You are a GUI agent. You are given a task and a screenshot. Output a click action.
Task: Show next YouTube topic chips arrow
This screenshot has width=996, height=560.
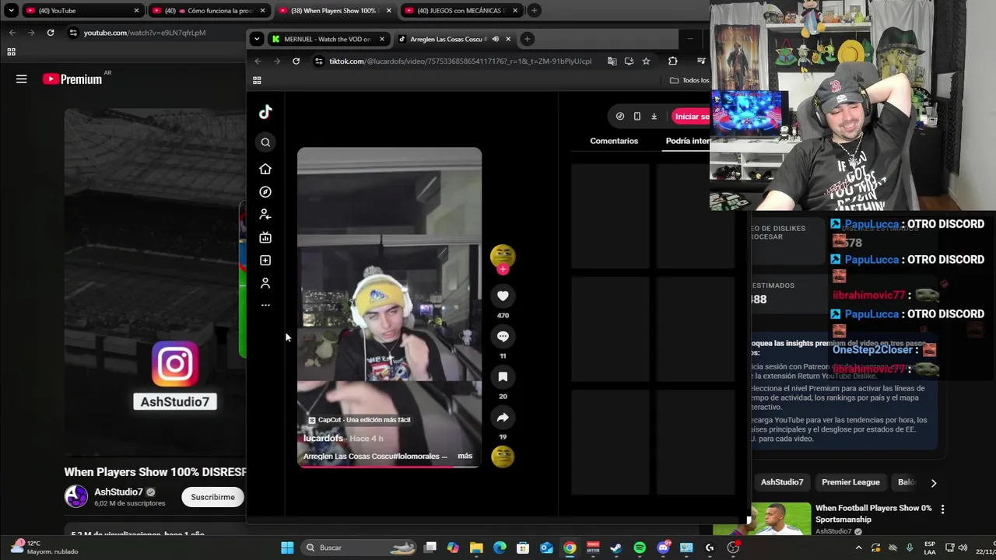(934, 483)
